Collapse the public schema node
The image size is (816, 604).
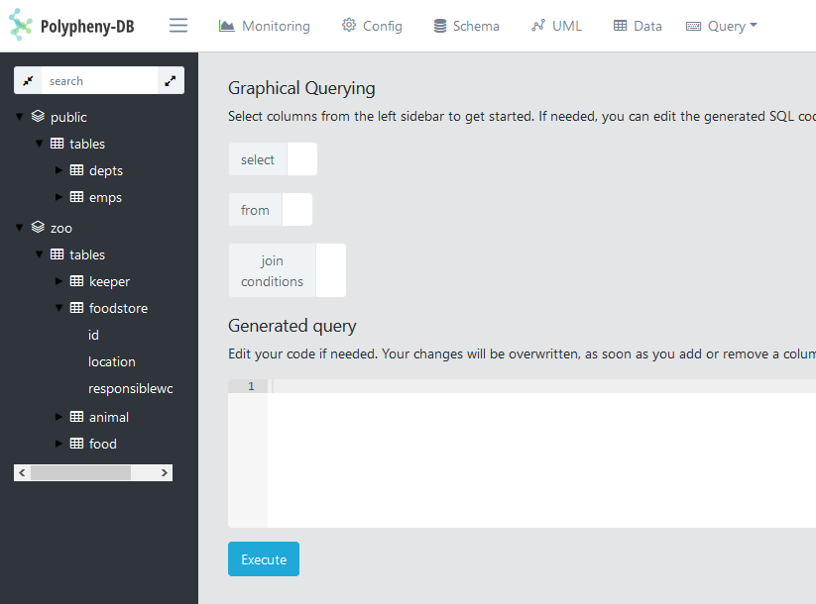21,116
